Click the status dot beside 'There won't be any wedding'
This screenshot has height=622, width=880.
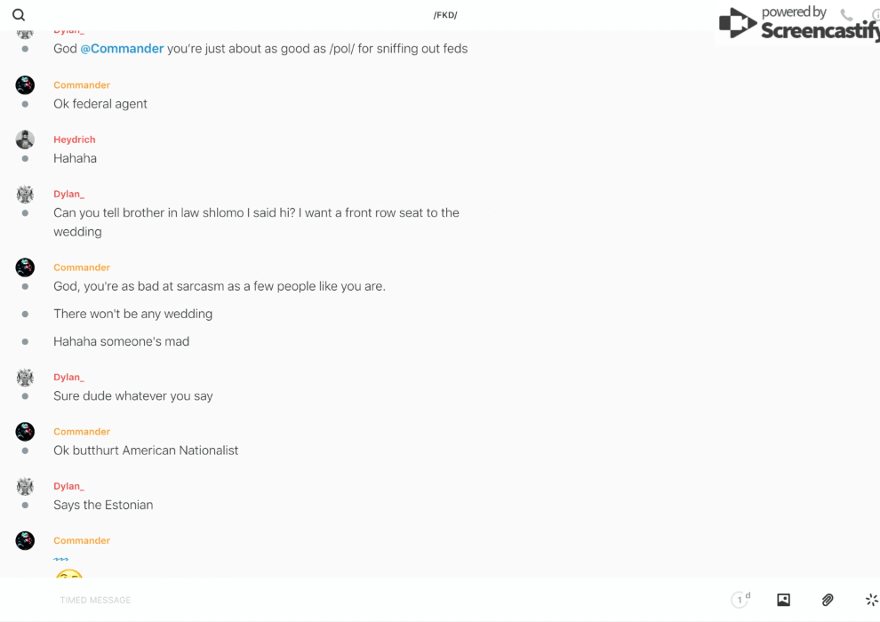click(25, 314)
